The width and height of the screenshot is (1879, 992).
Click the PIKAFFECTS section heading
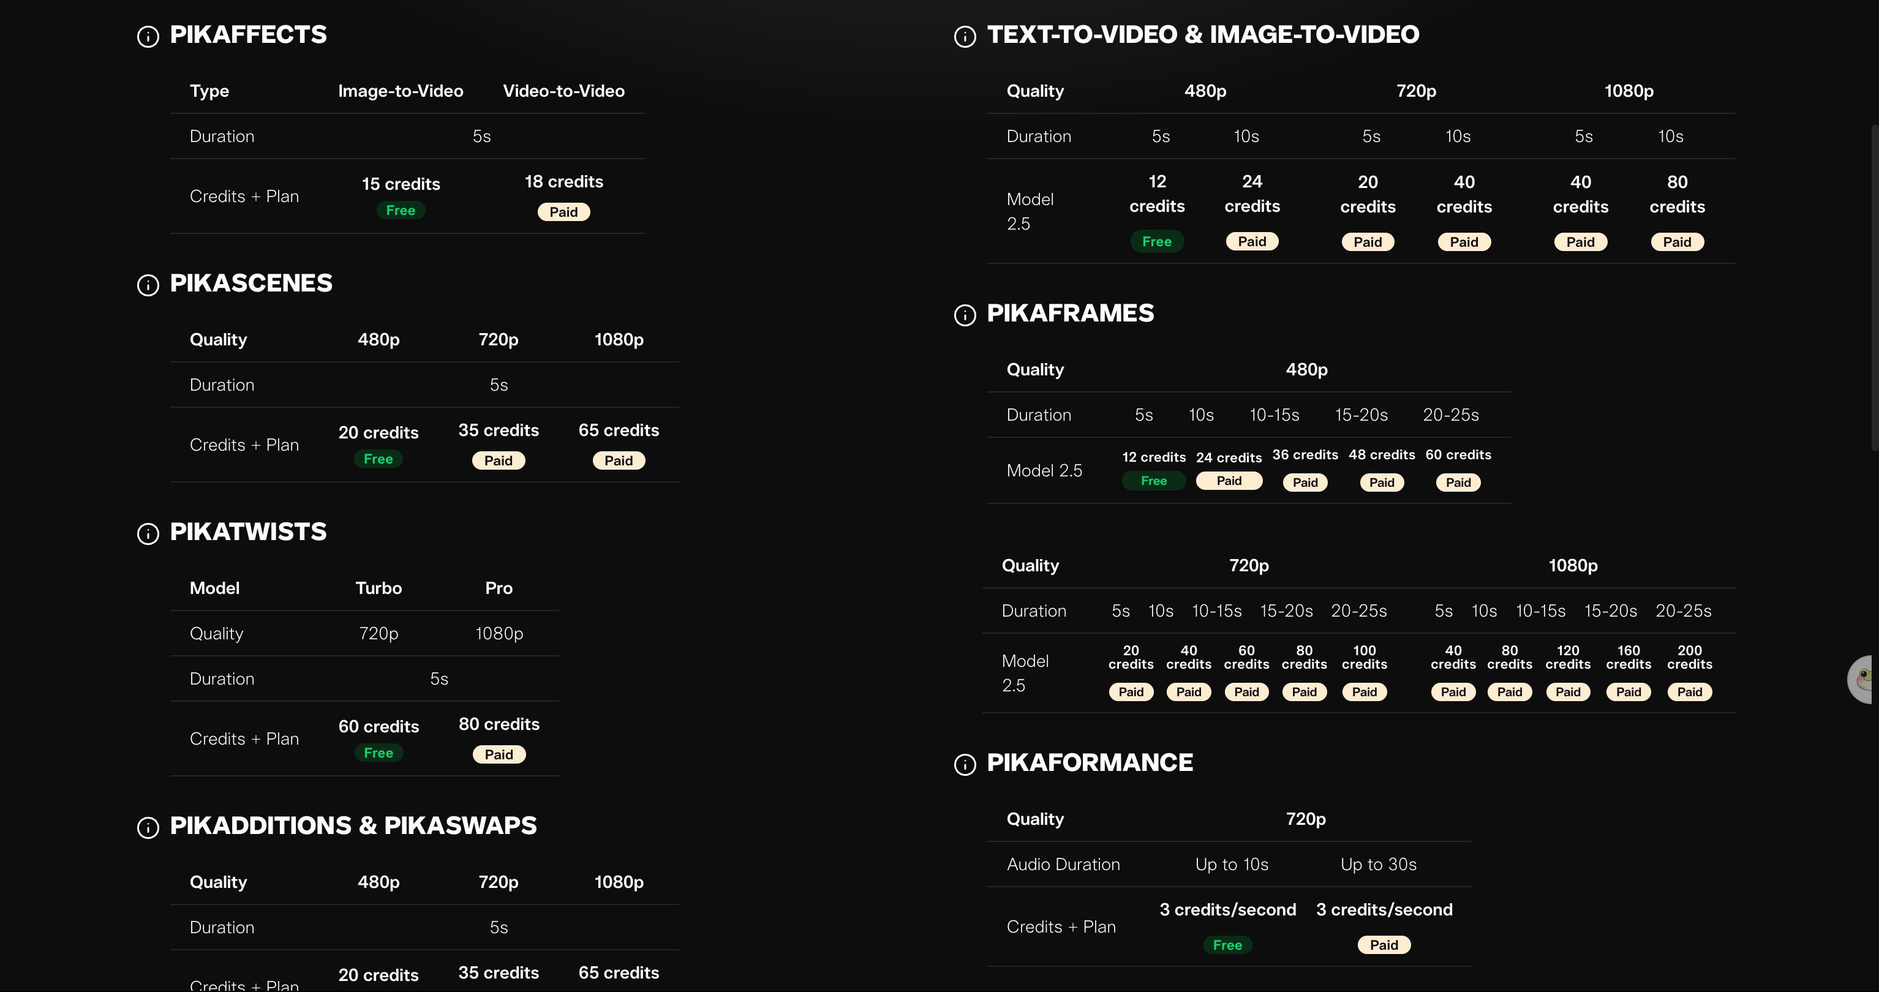pyautogui.click(x=248, y=34)
